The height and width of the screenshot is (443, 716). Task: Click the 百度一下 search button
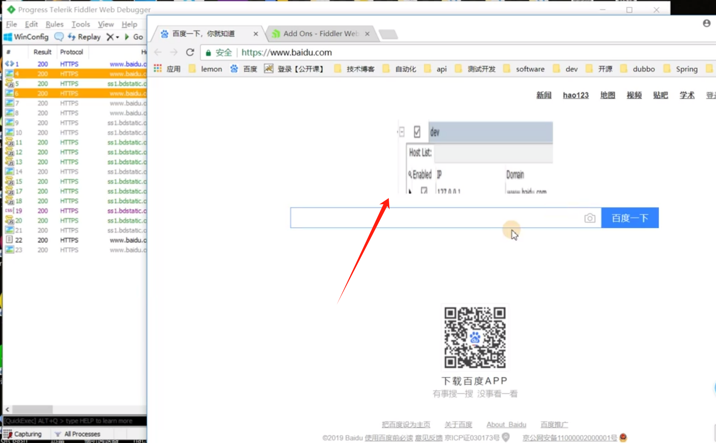pyautogui.click(x=630, y=218)
